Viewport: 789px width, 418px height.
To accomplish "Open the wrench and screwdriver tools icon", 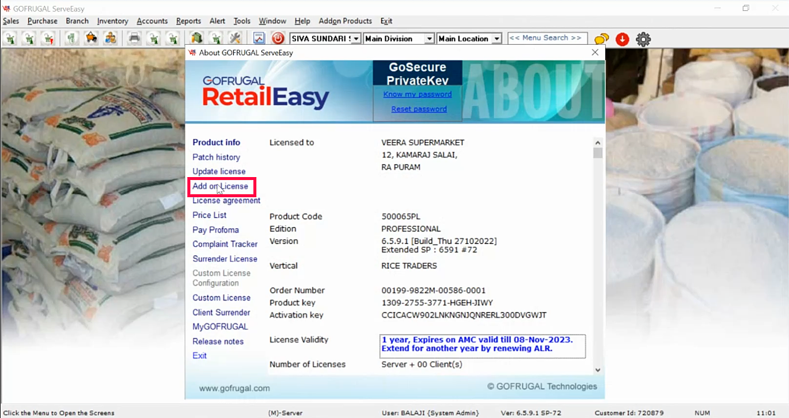I will [234, 39].
